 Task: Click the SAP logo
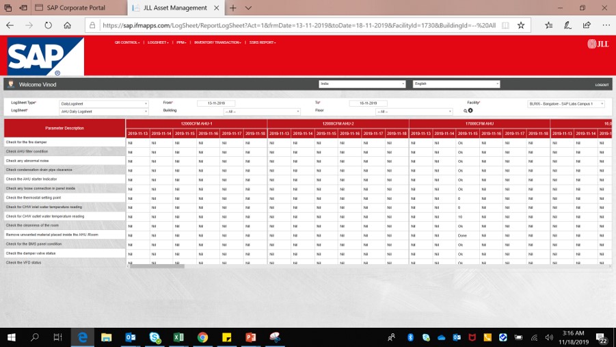coord(45,56)
